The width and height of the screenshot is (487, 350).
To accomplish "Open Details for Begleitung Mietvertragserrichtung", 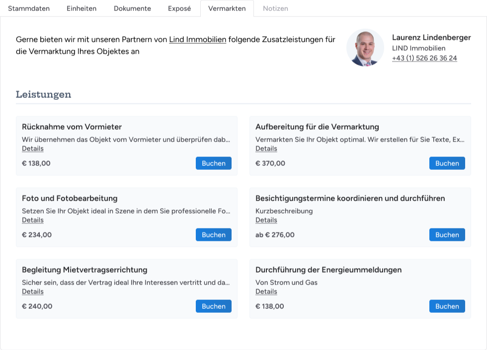I will pos(32,291).
